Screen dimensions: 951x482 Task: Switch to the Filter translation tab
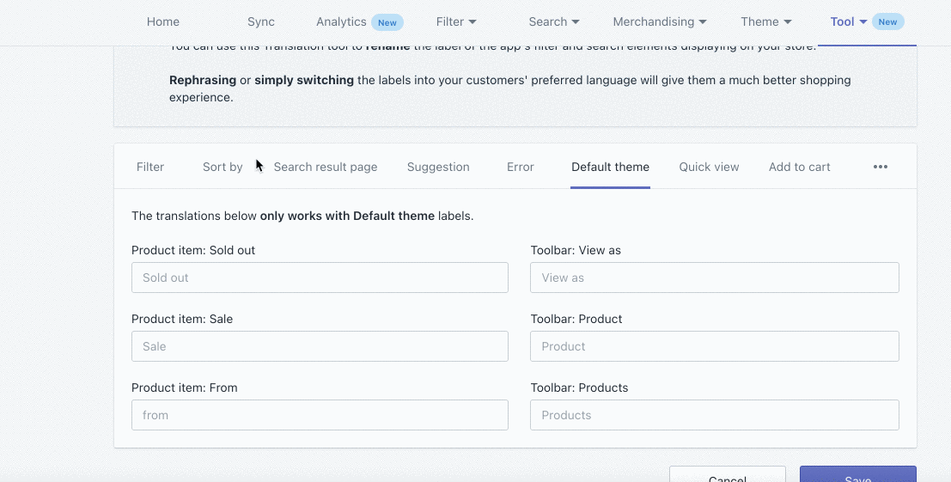point(150,167)
